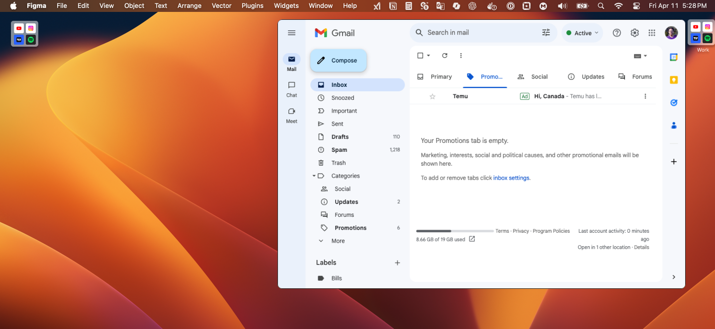Open storage management link icon
The width and height of the screenshot is (715, 329).
pos(472,239)
